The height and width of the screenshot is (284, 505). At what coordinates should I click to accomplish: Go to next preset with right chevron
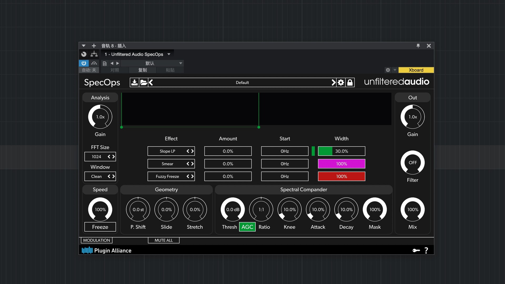point(334,83)
